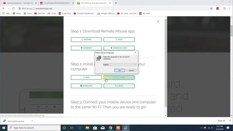Open the Maps bookmark
This screenshot has height=131, width=233.
point(17,13)
